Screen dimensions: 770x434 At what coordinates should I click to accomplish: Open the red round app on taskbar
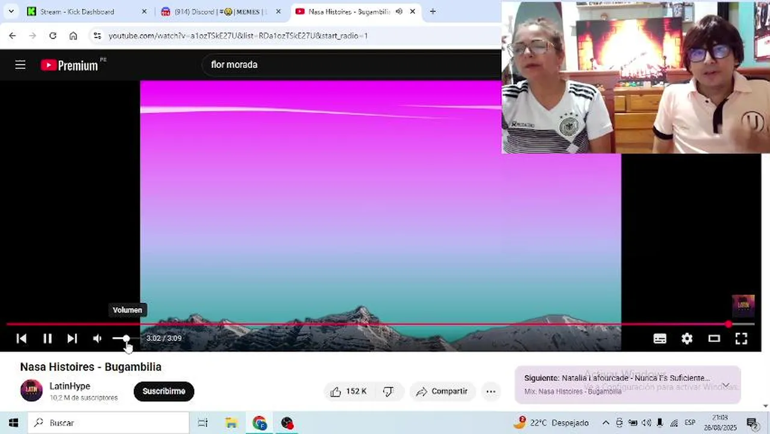(x=287, y=423)
